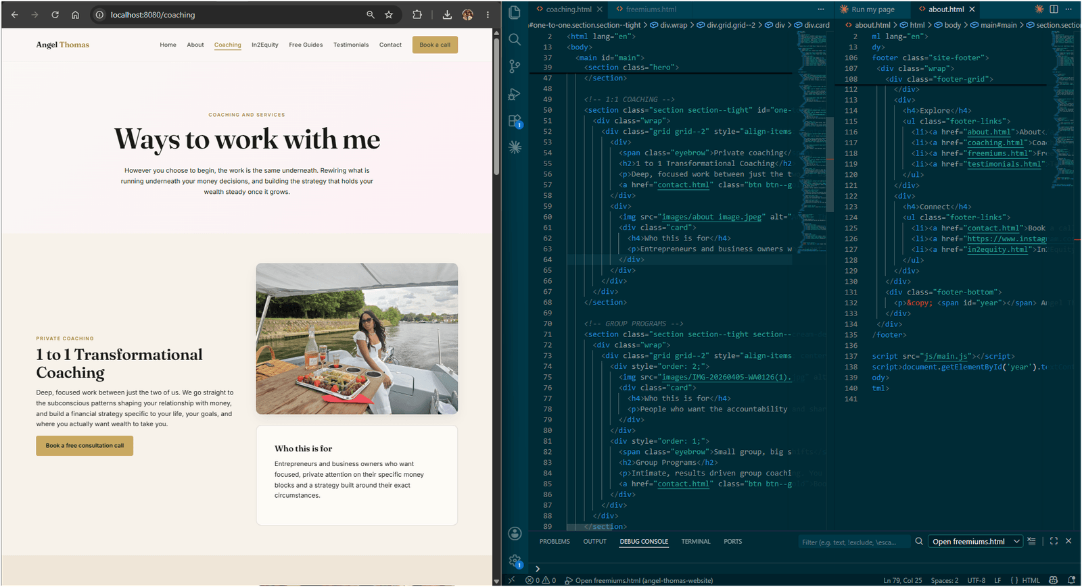Maximize the bottom panel size
Viewport: 1082px width, 587px height.
tap(1054, 541)
